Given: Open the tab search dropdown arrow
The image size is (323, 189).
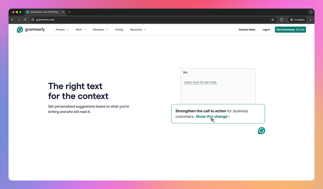Looking at the screenshot, I should (311, 12).
